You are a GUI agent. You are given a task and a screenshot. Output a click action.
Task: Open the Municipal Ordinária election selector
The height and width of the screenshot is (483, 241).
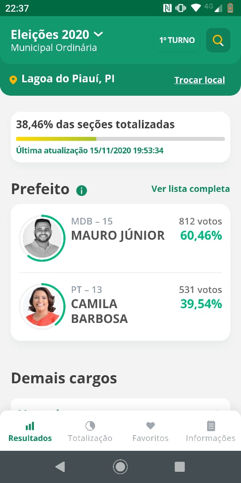(54, 48)
